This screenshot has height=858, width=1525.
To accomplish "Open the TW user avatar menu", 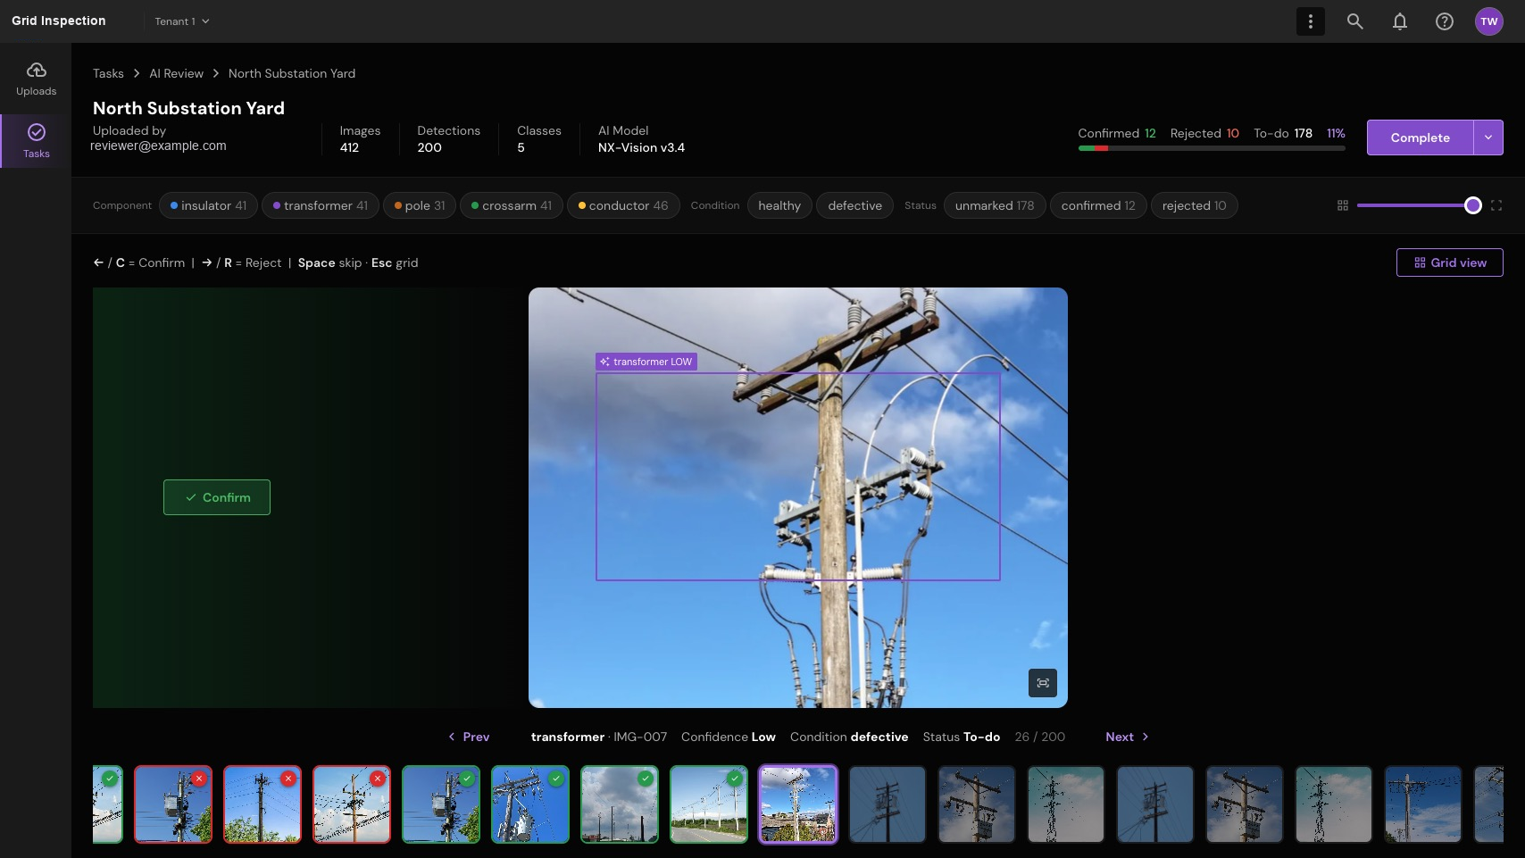I will pos(1489,21).
